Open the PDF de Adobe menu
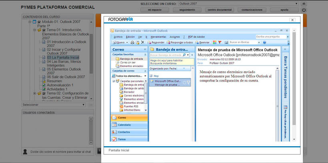 196,37
